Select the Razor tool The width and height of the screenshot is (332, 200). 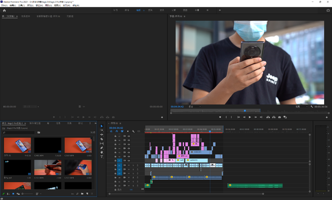click(102, 139)
